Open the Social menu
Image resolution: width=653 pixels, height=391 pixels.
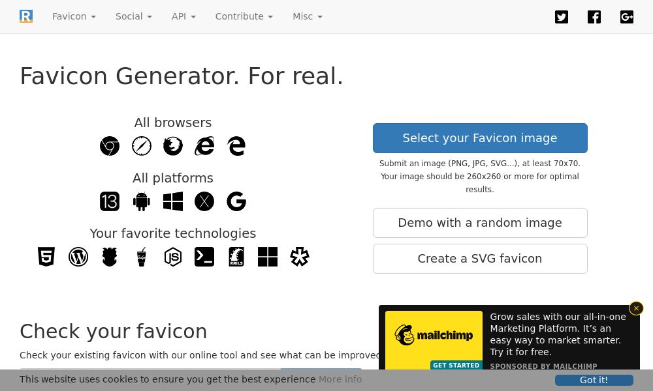(x=133, y=16)
